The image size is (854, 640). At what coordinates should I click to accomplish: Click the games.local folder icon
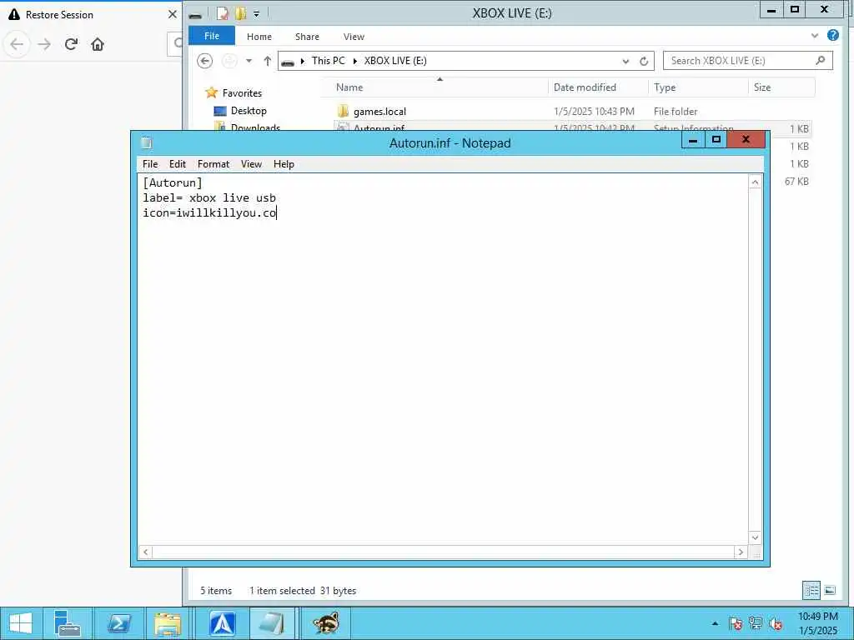point(343,112)
